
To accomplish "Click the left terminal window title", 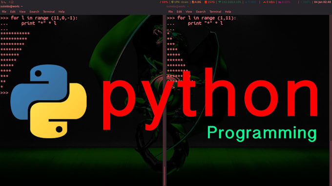I will point(11,6).
